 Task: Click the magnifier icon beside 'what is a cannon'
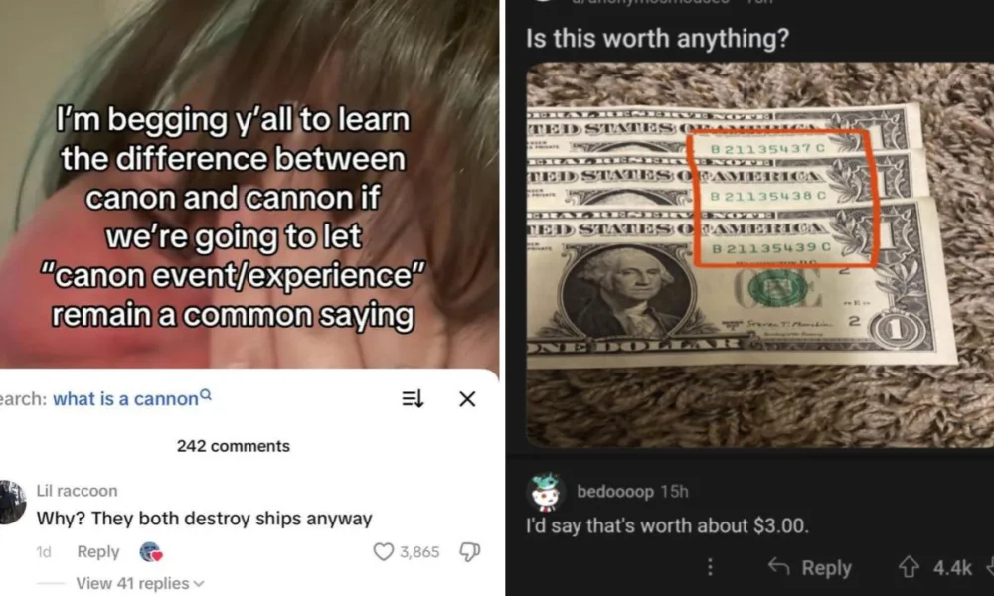tap(206, 395)
